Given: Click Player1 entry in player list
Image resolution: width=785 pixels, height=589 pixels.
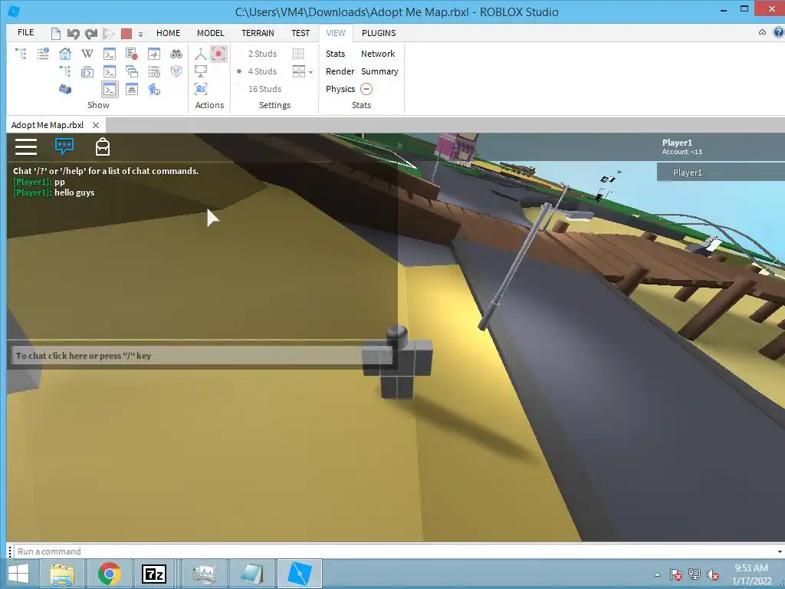Looking at the screenshot, I should (x=721, y=173).
